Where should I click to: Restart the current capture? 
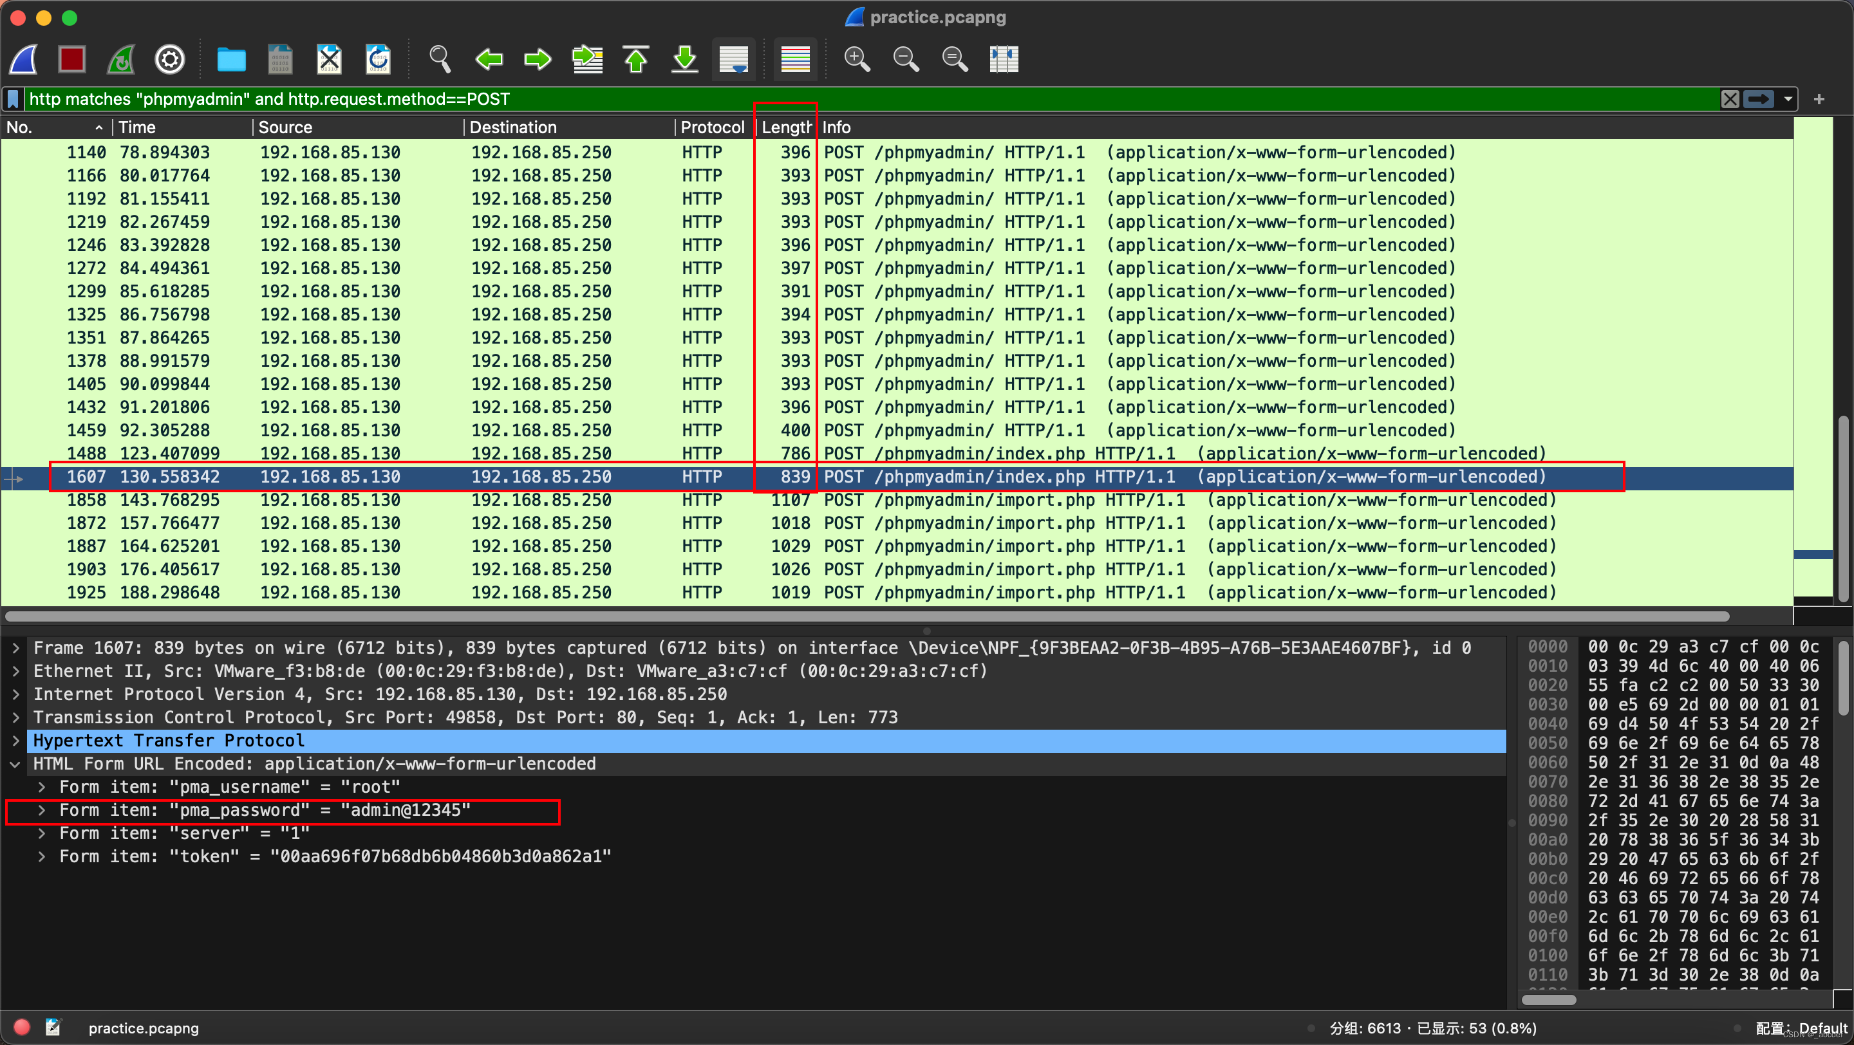(x=121, y=59)
